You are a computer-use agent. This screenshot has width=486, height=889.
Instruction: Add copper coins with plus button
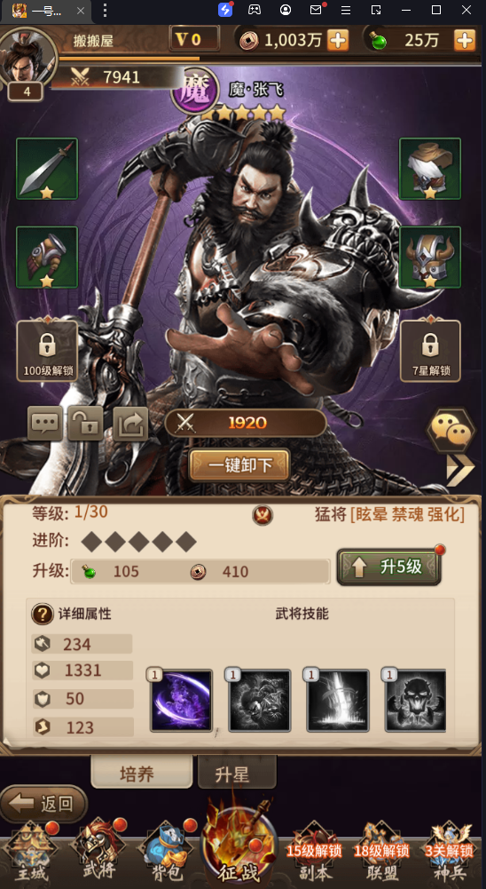[338, 40]
